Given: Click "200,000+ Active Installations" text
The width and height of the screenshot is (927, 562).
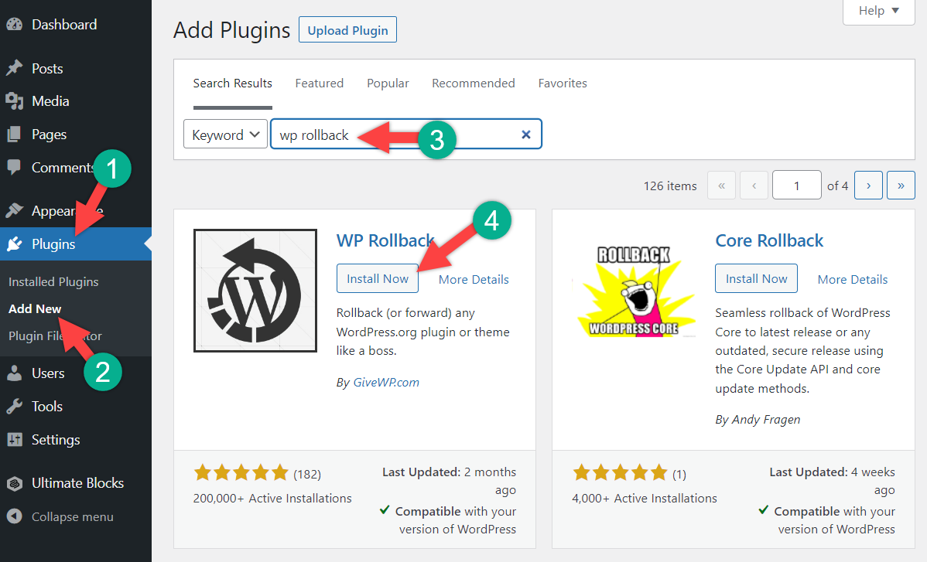Looking at the screenshot, I should [272, 499].
